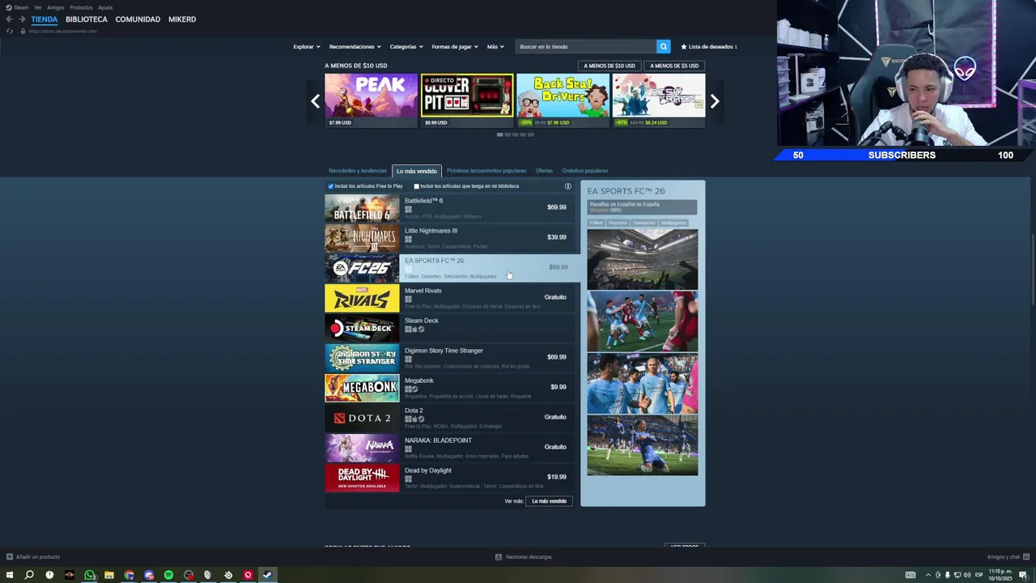Go back with the Steam back arrow
The width and height of the screenshot is (1036, 583).
point(10,19)
